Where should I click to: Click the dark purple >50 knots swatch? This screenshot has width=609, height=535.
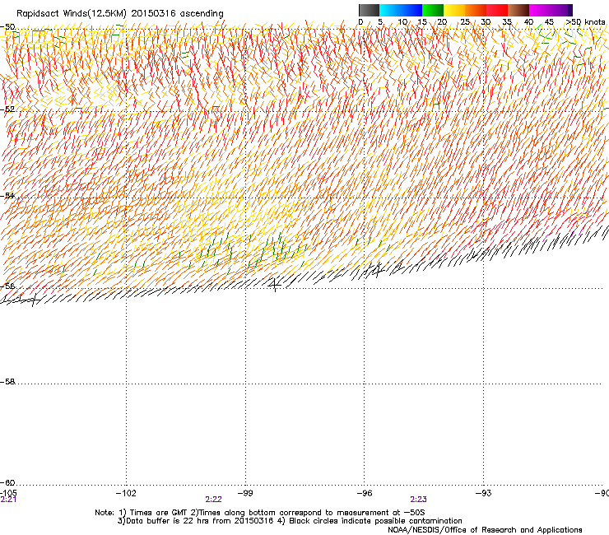click(x=570, y=10)
